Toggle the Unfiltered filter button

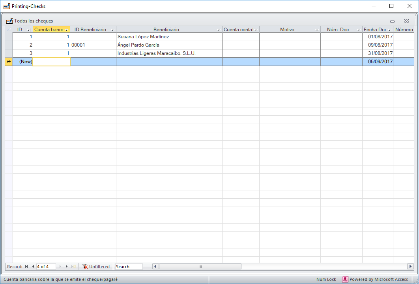96,267
